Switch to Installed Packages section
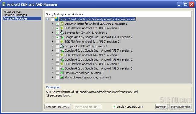The image size is (196, 114). pyautogui.click(x=15, y=15)
